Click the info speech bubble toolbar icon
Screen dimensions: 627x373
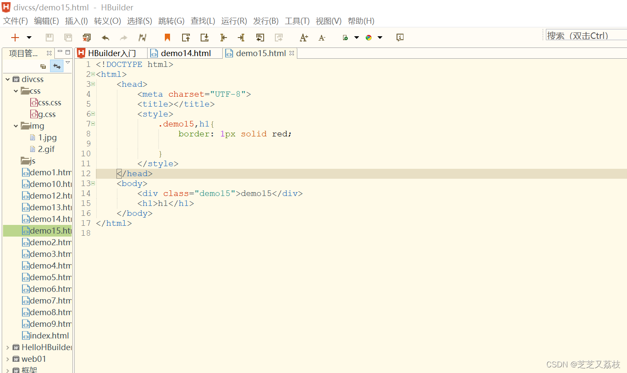[x=400, y=38]
